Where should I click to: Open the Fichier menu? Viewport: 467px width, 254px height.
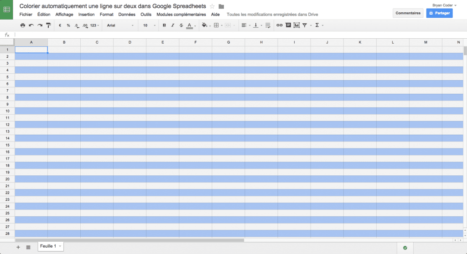(x=26, y=14)
